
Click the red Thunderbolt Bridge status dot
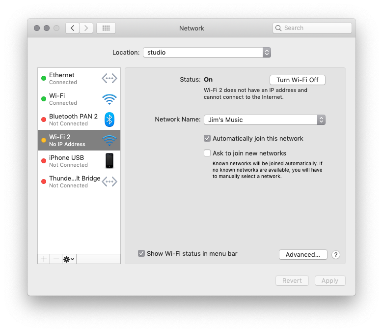pos(44,181)
